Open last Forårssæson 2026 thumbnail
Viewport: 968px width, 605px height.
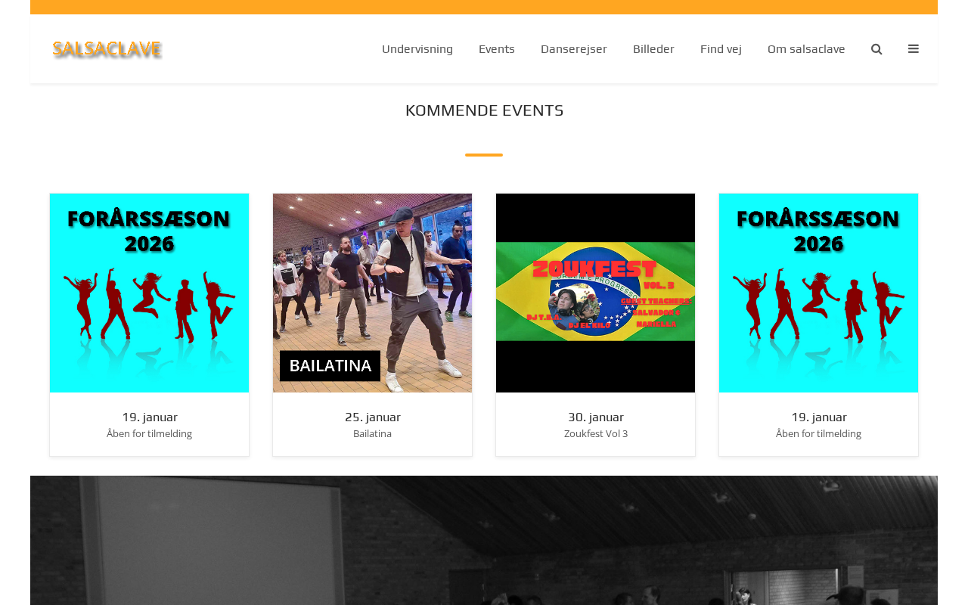click(x=818, y=293)
